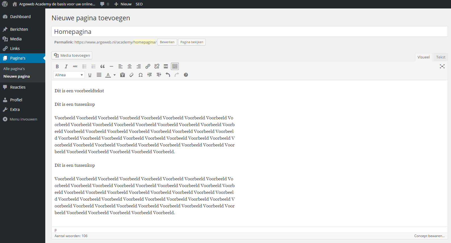This screenshot has width=451, height=243.
Task: Insert the Read More tag icon
Action: [166, 66]
